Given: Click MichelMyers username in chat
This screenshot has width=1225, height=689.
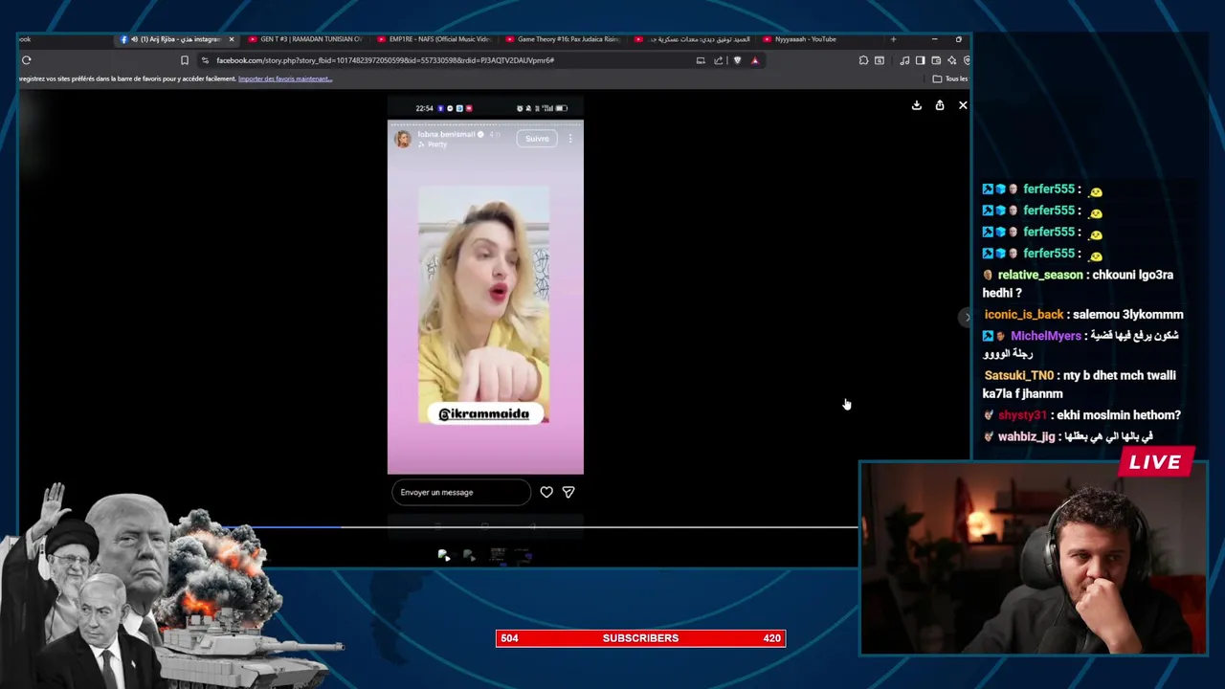Looking at the screenshot, I should 1046,336.
